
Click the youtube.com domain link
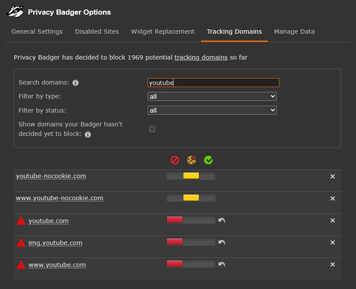coord(48,221)
